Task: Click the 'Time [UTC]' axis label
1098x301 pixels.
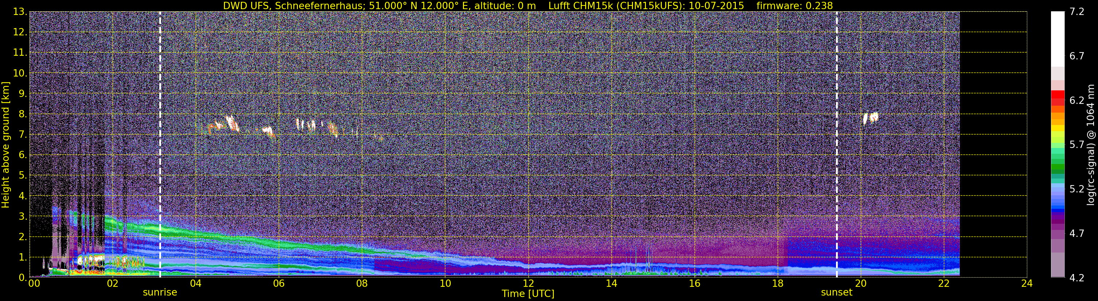Action: coord(528,293)
